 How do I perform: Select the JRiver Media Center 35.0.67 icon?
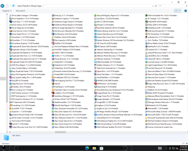[146, 44]
